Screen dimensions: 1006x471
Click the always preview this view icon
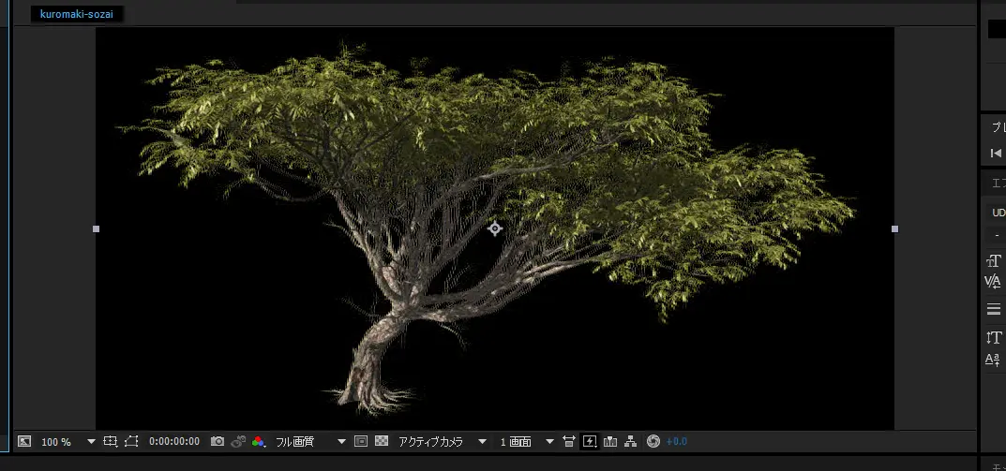point(24,441)
